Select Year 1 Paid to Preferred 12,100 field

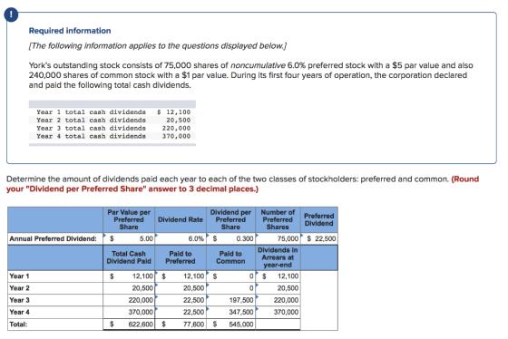click(181, 276)
